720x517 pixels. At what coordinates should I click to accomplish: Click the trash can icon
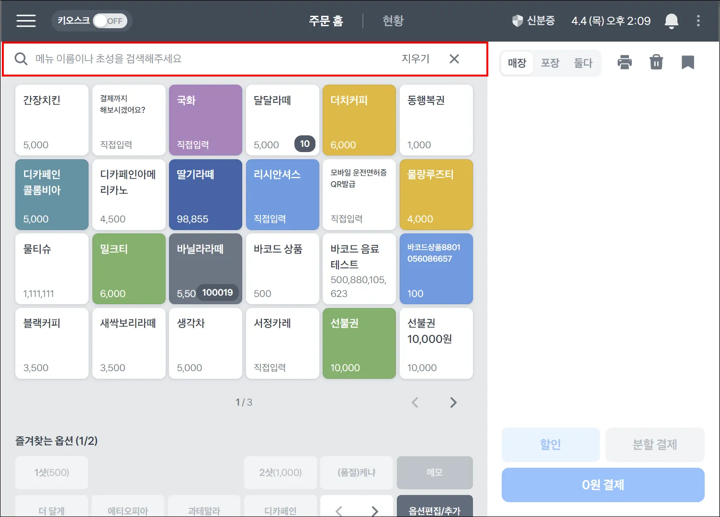coord(656,63)
